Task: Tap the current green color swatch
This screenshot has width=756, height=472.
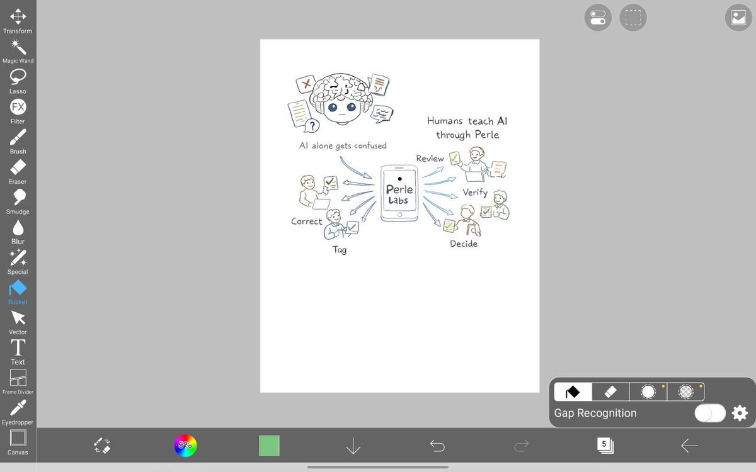Action: click(269, 446)
